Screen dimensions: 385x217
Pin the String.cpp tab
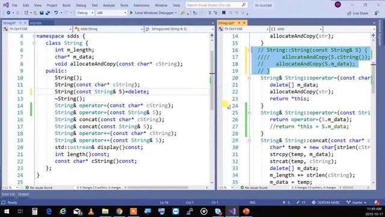[x=239, y=23]
